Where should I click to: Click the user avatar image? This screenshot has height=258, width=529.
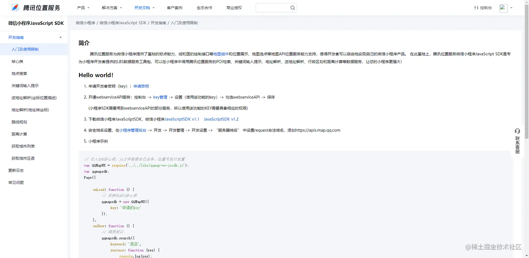coord(503,8)
